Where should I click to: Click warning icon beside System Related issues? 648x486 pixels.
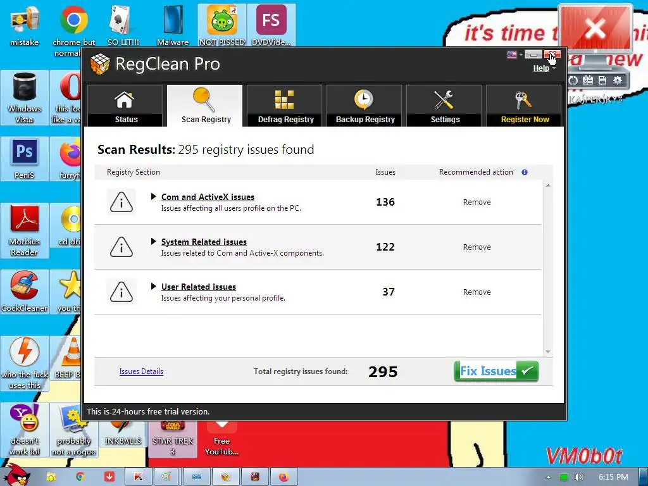(121, 247)
